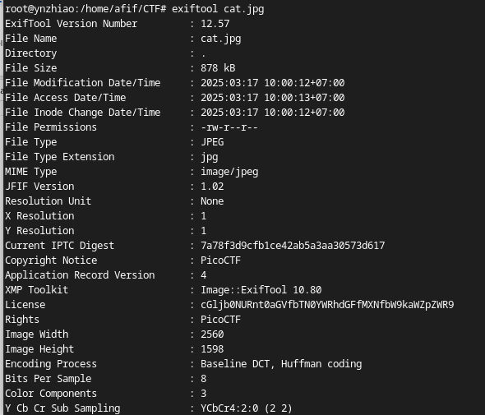
Task: Click the License base64 string value
Action: [x=327, y=305]
